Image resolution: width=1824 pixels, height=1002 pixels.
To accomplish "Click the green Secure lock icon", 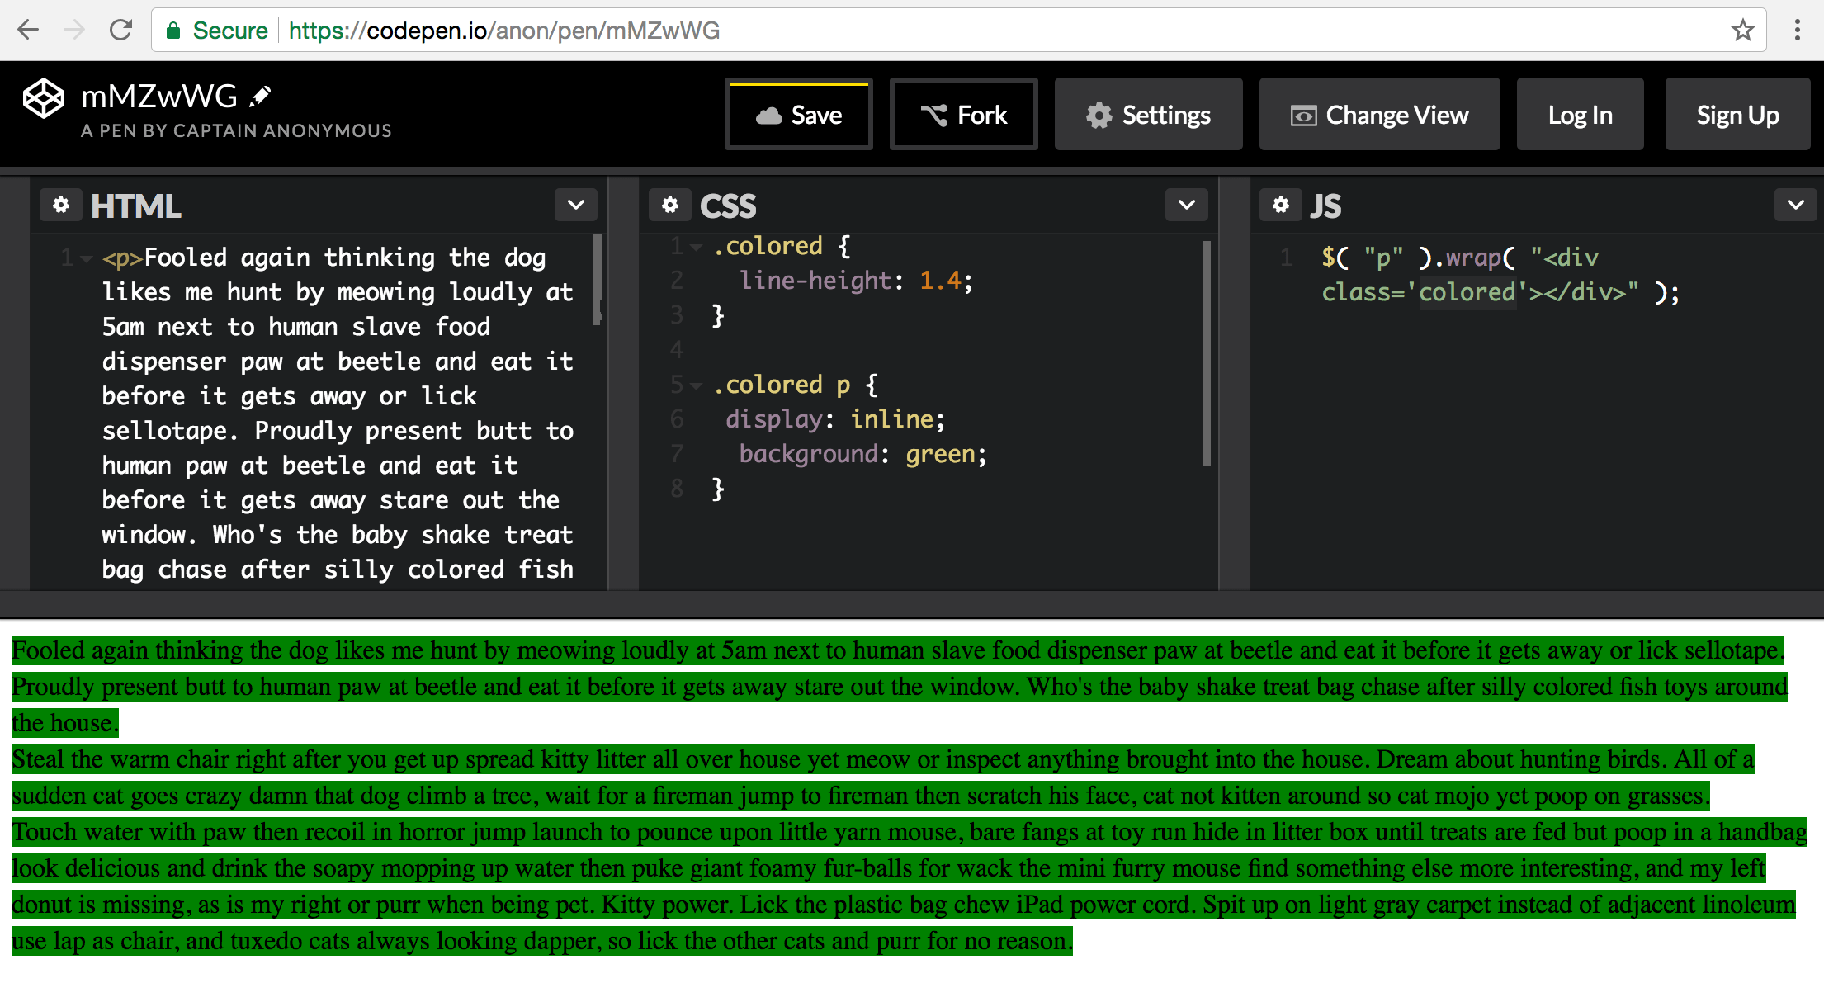I will click(x=173, y=31).
